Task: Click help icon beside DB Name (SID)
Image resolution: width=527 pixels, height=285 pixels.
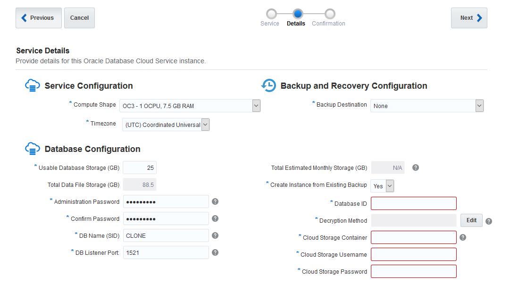Action: pos(215,235)
